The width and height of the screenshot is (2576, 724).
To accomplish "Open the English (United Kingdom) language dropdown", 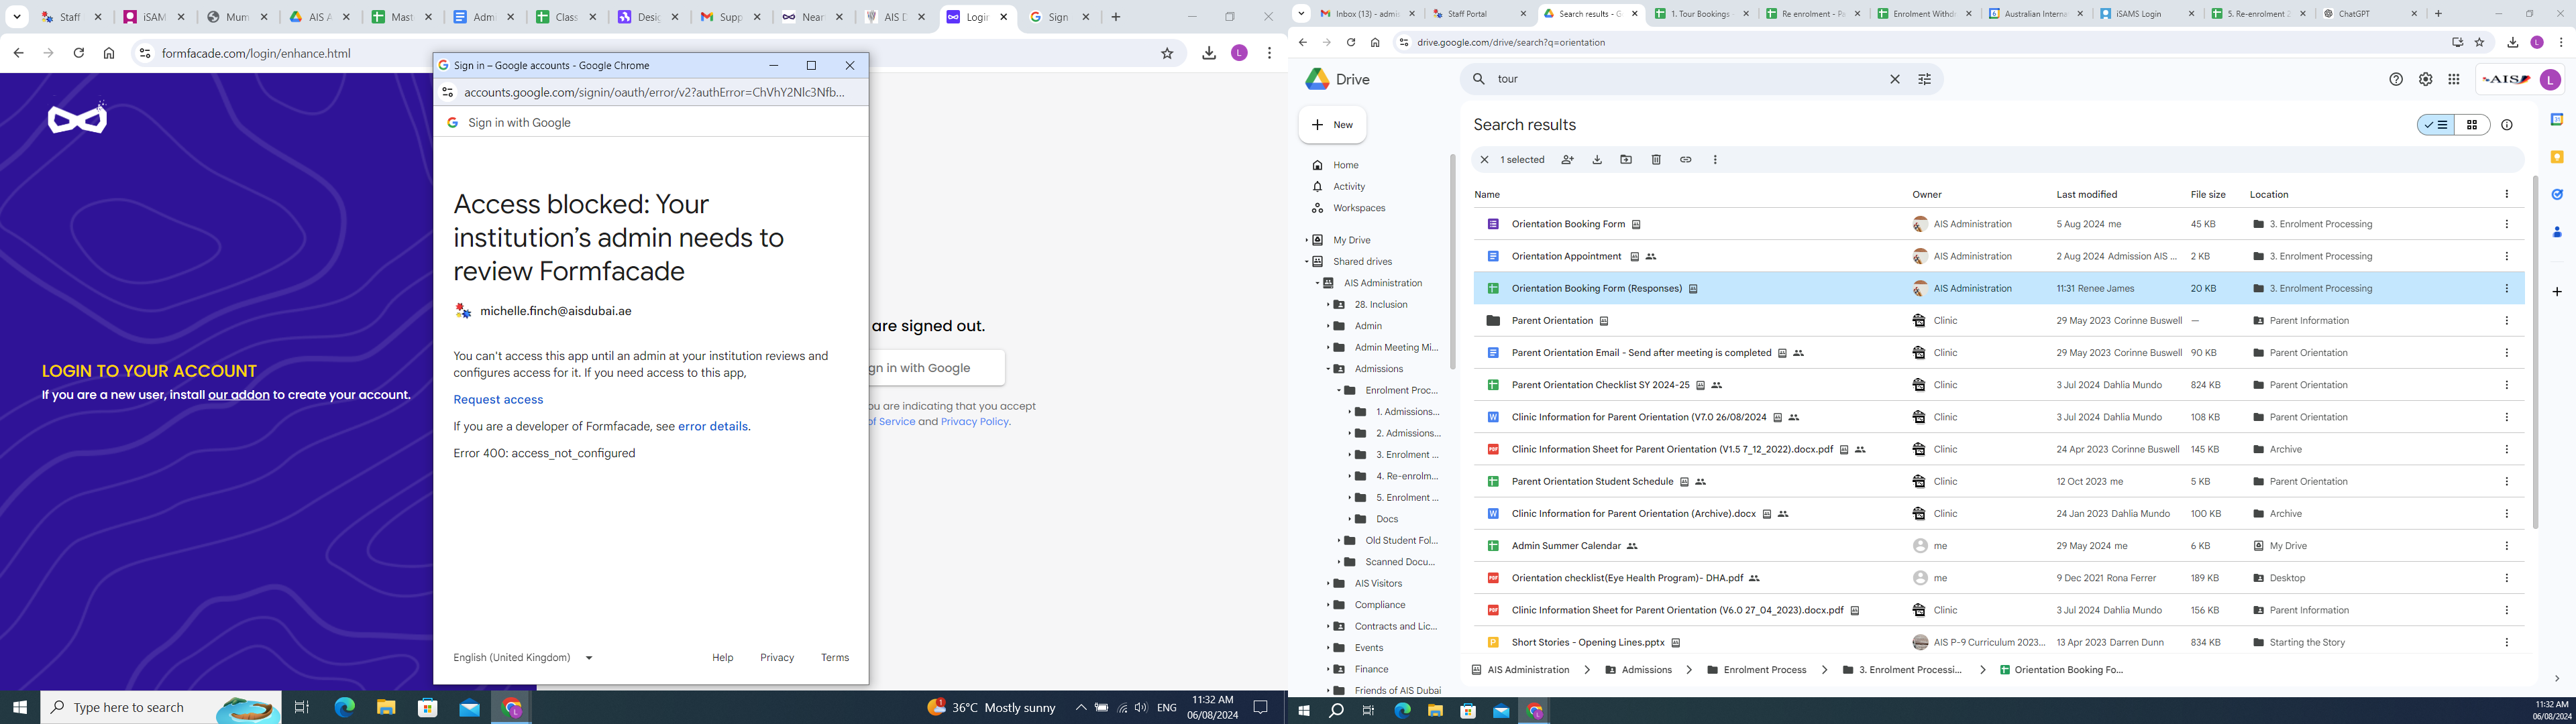I will click(523, 657).
